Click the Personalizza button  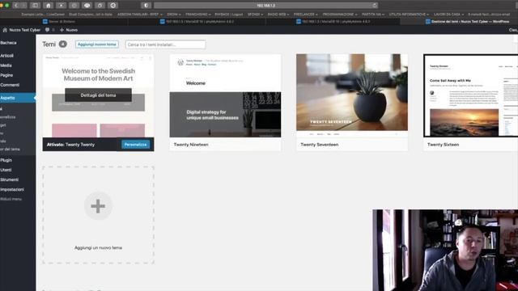[x=135, y=145]
